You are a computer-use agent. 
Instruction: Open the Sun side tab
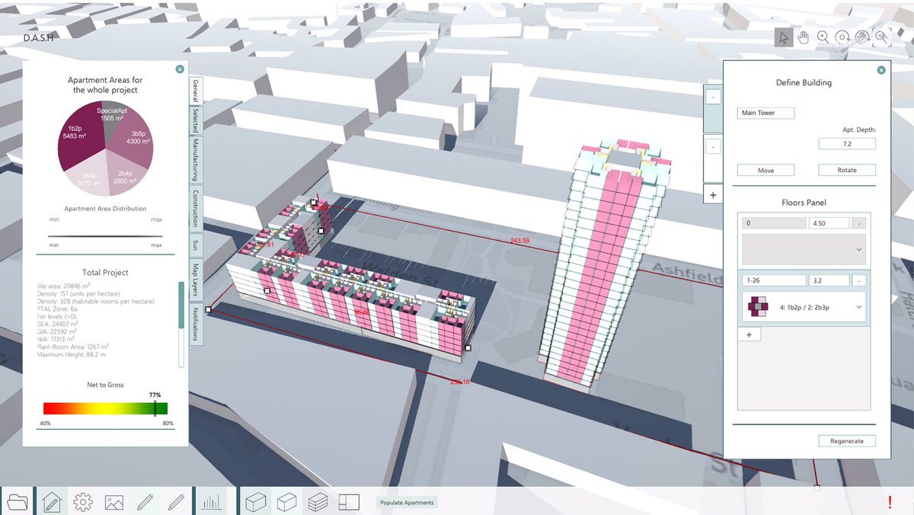[195, 245]
